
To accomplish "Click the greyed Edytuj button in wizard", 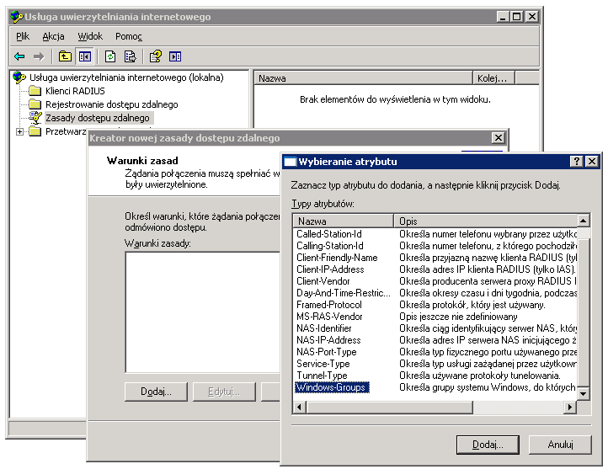I will click(x=224, y=392).
